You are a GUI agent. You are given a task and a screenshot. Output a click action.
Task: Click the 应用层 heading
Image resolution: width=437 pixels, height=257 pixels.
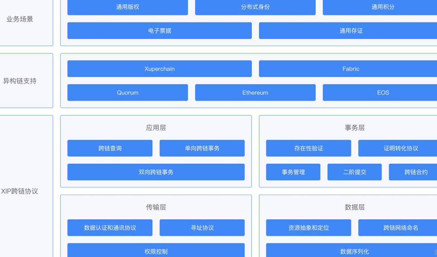(156, 128)
